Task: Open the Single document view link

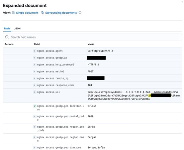Action: (27, 13)
